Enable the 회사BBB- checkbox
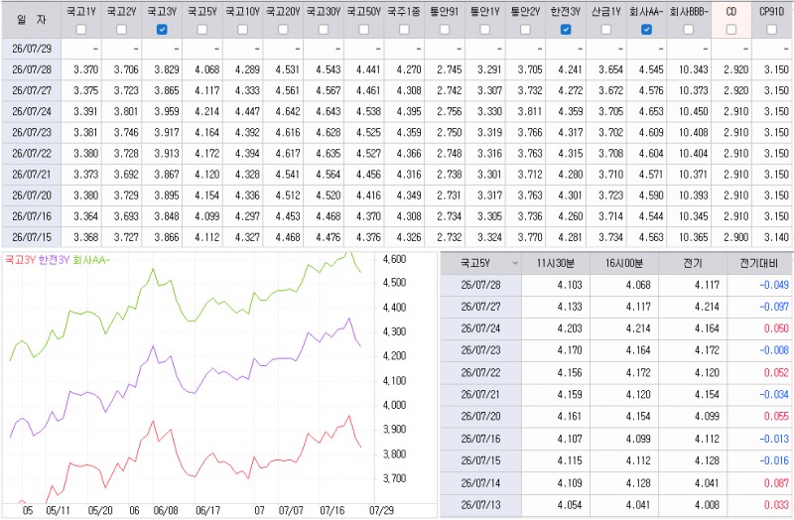The image size is (794, 520). pyautogui.click(x=689, y=30)
